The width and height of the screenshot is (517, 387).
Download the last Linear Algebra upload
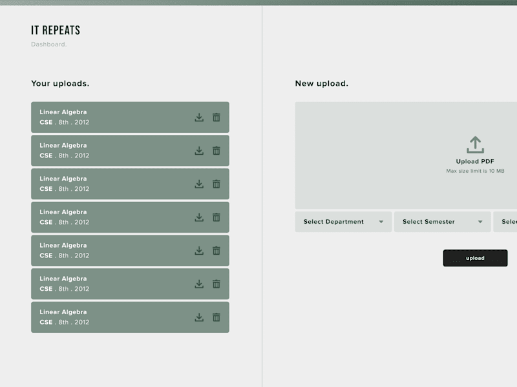(199, 317)
